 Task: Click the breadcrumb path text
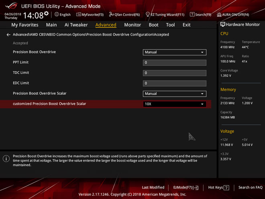(91, 35)
